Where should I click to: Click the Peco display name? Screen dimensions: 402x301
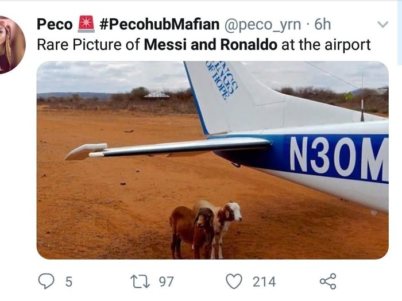point(55,24)
